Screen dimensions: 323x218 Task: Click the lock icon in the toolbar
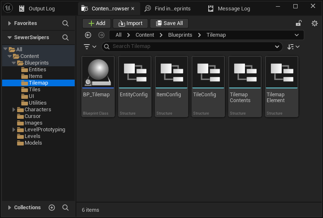coord(298,23)
